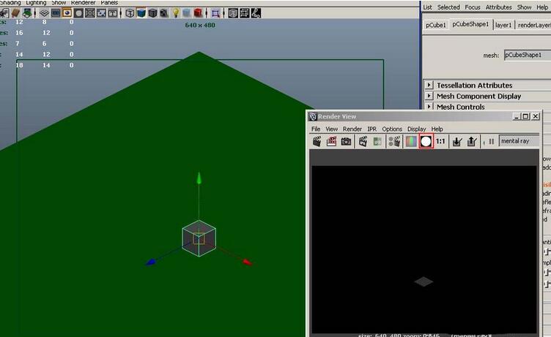
Task: Enable the Use All Lights bulb icon
Action: [x=176, y=13]
